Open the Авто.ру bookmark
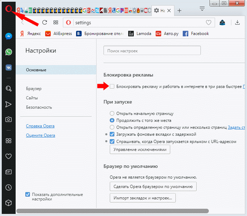Screen dimensions: 247x216 (167, 34)
